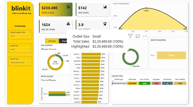Screen dimensions: 193x107
Task: Select Tier 2 bar in Outlet Location
Action: [x=171, y=55]
